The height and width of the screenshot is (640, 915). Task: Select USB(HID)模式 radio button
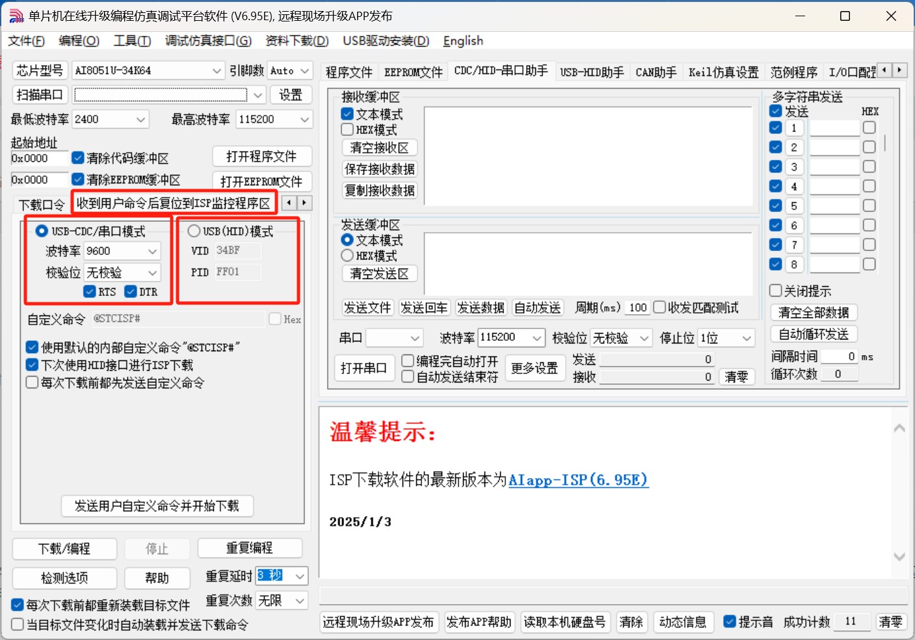point(194,231)
